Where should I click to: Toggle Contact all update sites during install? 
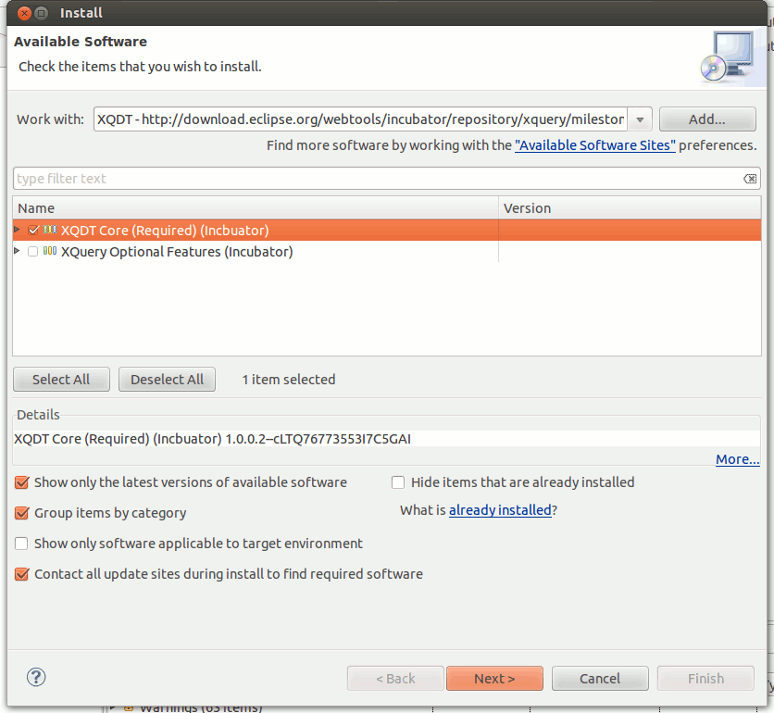tap(21, 574)
